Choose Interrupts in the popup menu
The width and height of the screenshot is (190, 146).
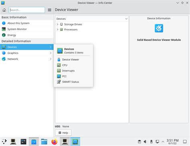pyautogui.click(x=73, y=71)
